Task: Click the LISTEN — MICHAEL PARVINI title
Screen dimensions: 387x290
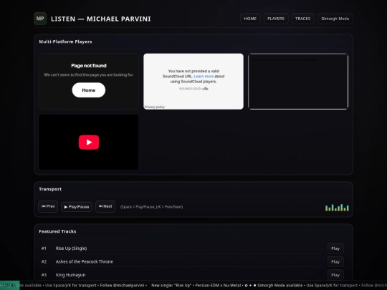Action: point(101,19)
